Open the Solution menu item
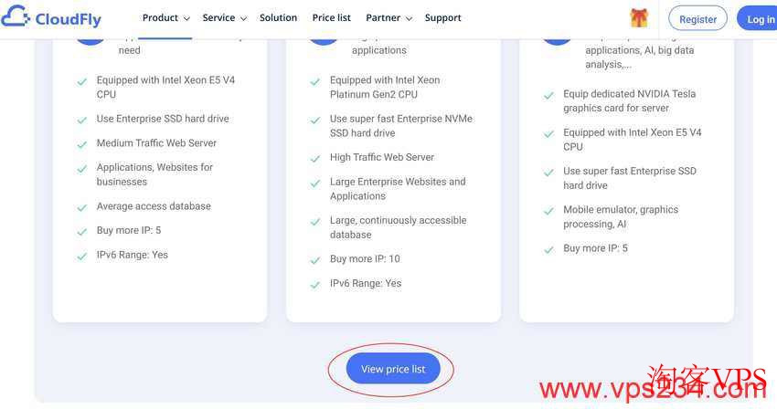 coord(279,18)
